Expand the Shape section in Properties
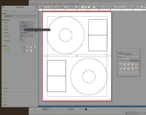146x115 pixels. pos(20,88)
